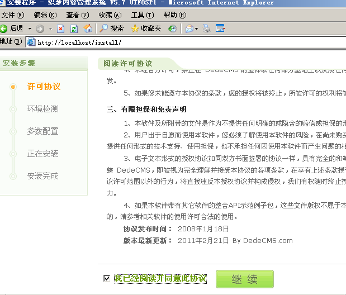Click the 协议发布时间 date 2008年1月18日

coord(203,229)
